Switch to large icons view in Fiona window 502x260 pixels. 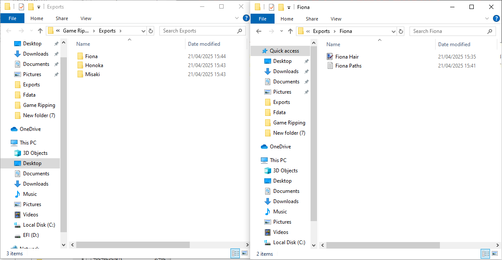tap(495, 254)
